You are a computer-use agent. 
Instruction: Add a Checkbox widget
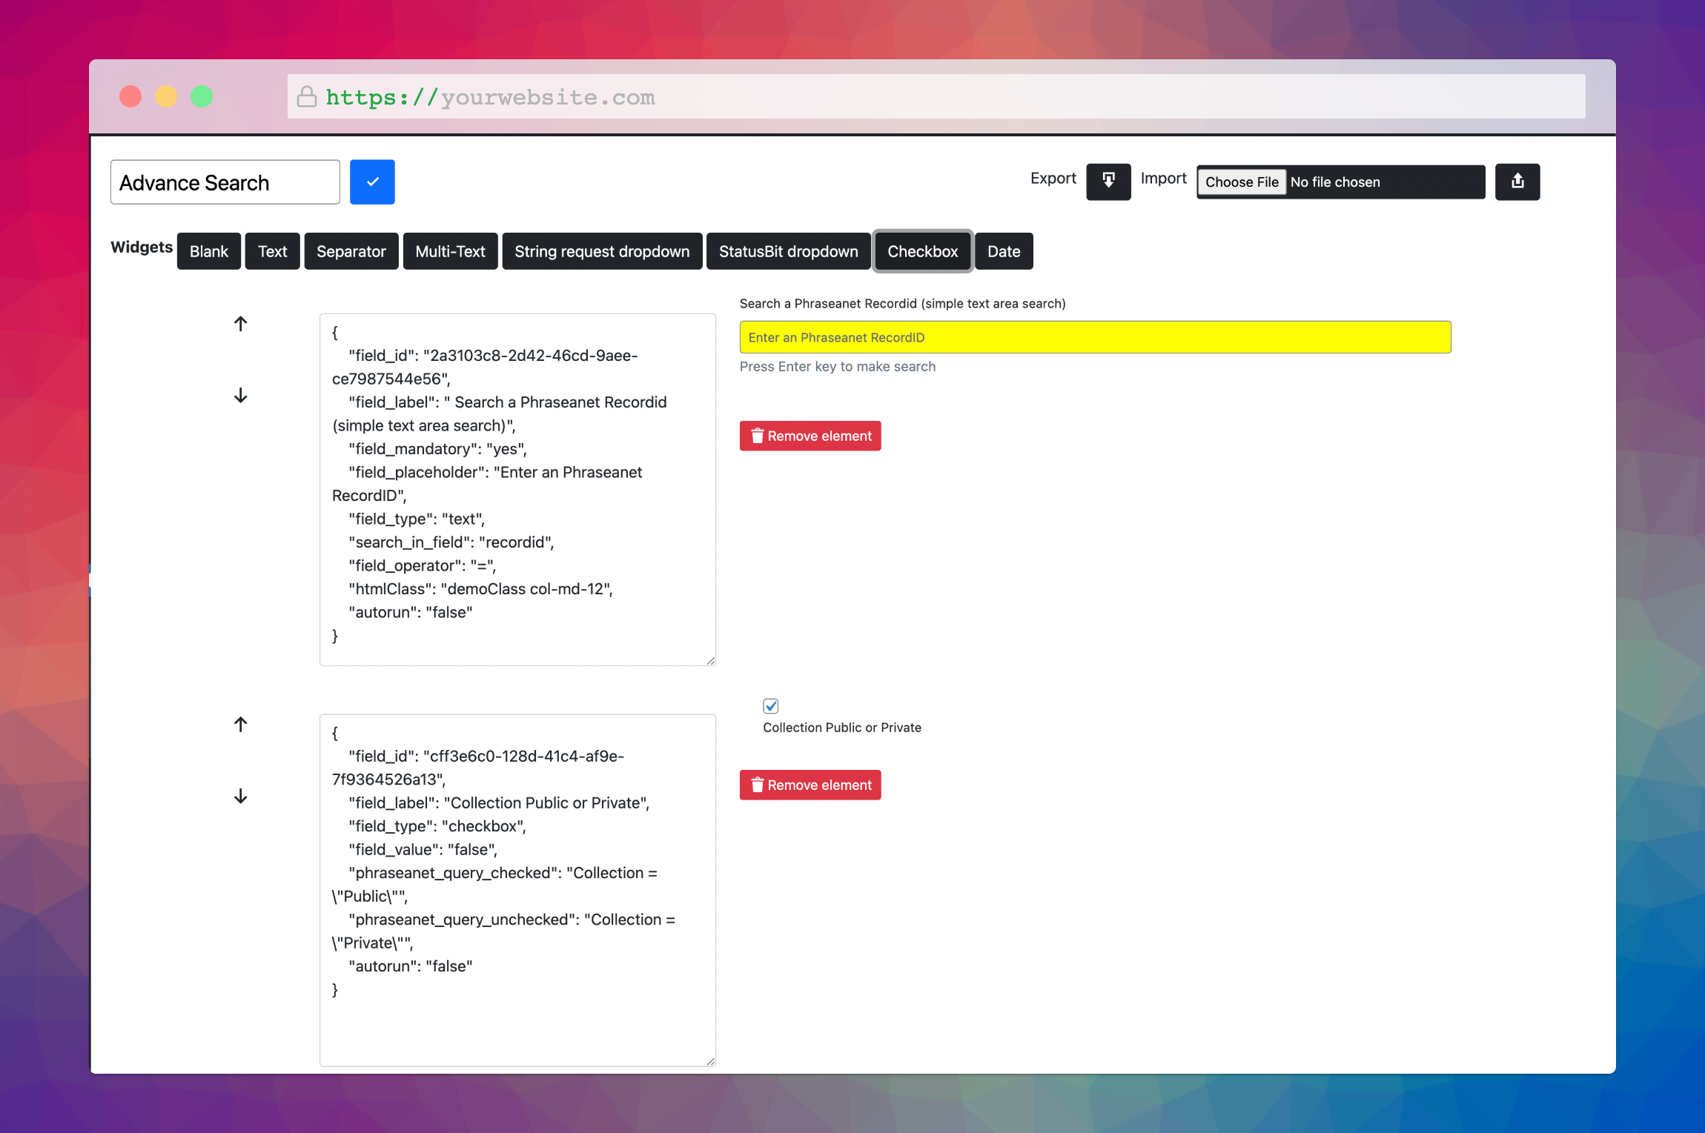[923, 251]
